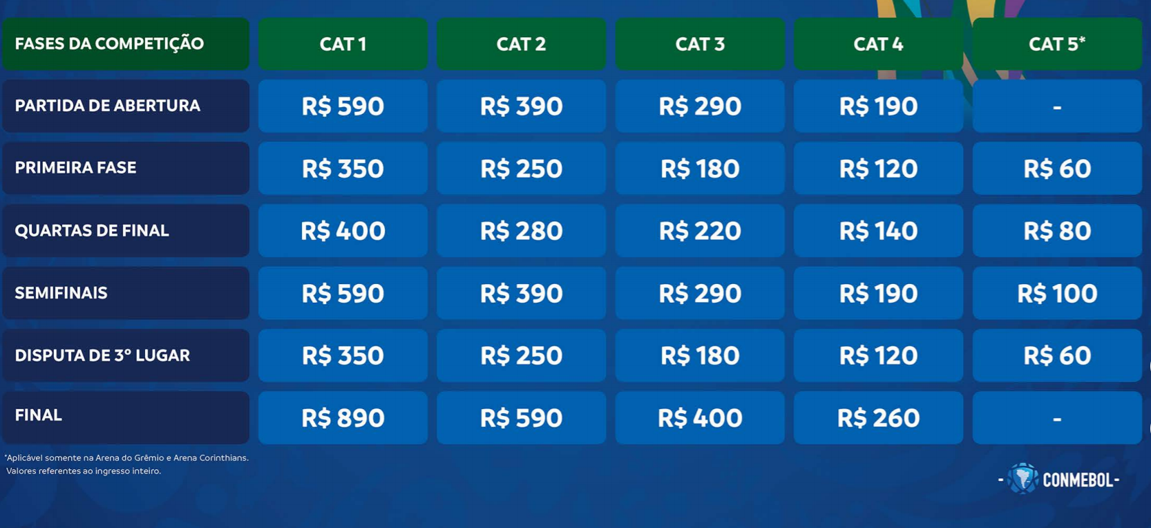Click the CAT 3 column header
Screen dimensions: 1151x528
pos(700,44)
